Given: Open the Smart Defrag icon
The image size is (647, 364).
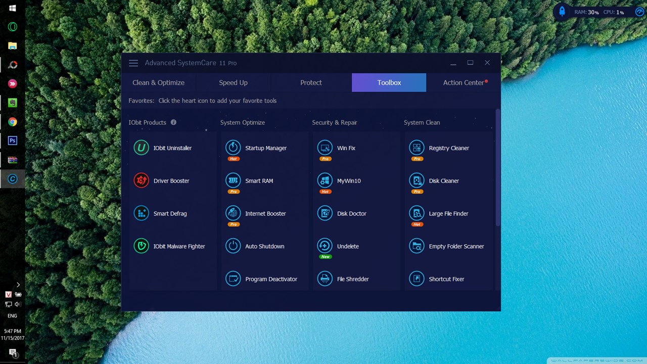Looking at the screenshot, I should (x=141, y=213).
